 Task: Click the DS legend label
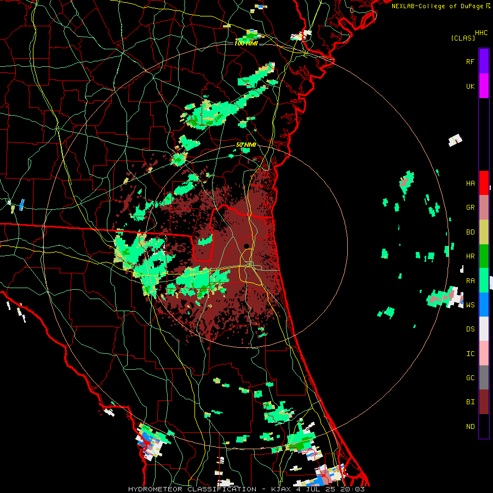(470, 329)
